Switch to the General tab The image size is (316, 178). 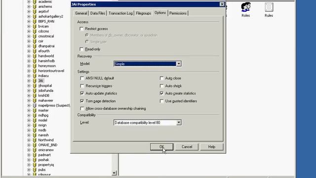(x=81, y=13)
